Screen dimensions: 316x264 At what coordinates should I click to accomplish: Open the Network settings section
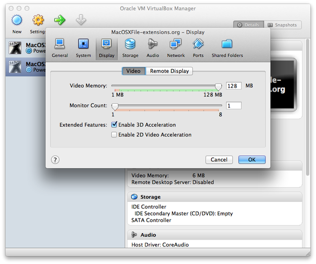pos(176,48)
